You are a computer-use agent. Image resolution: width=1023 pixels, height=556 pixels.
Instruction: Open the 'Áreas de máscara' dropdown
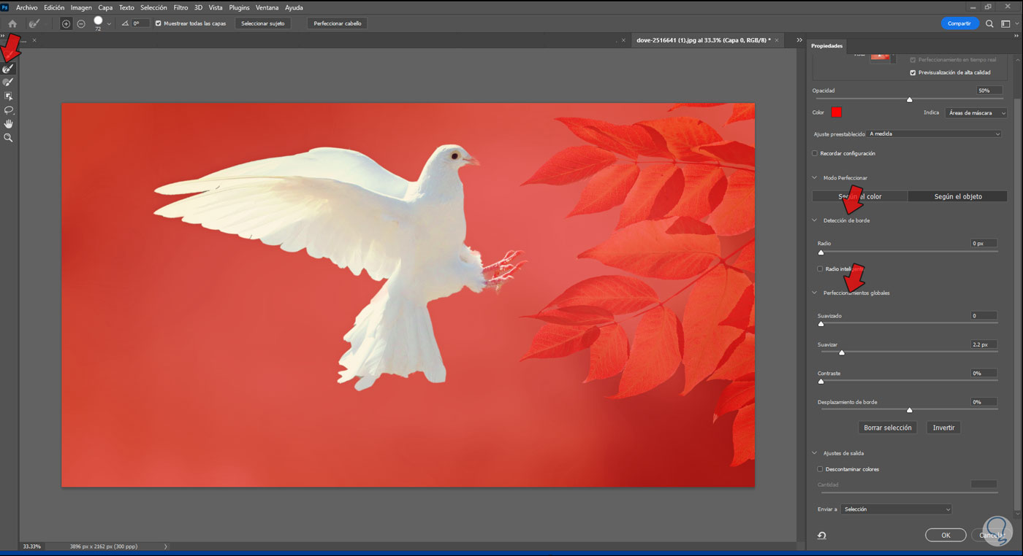coord(976,113)
